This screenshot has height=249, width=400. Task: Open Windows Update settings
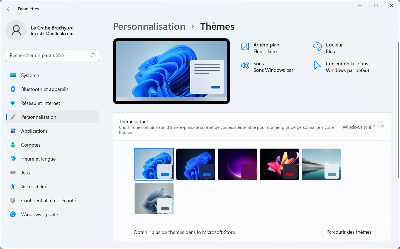(x=52, y=214)
